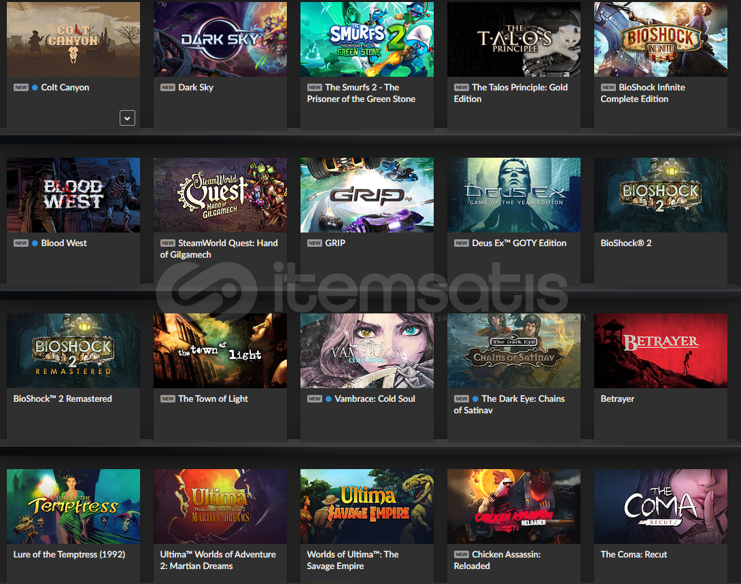Click the 'GRIP' title text
This screenshot has width=741, height=584.
tap(335, 243)
